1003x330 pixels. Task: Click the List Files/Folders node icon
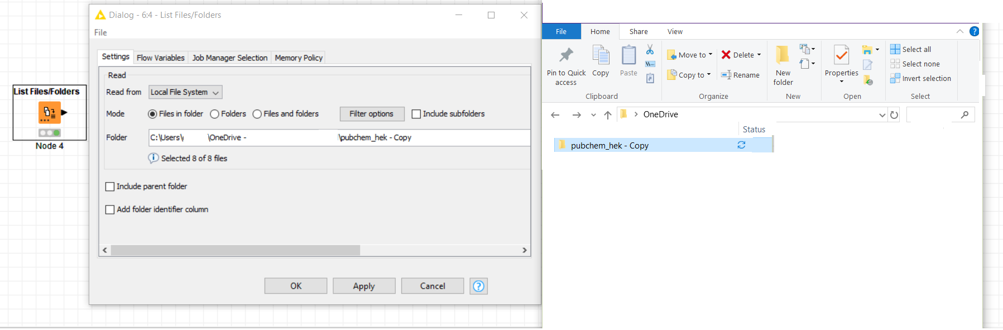click(49, 112)
